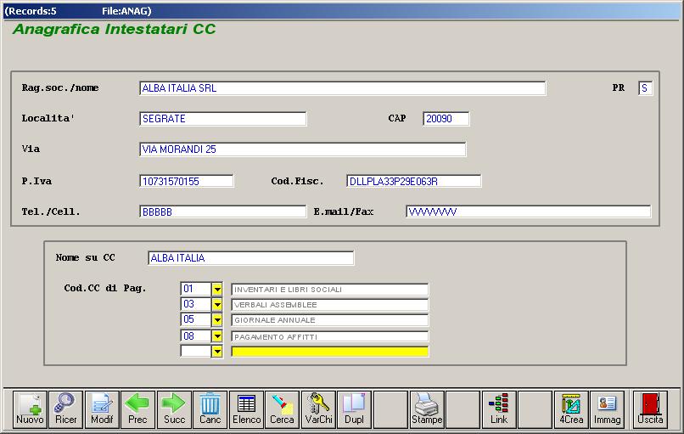Expand dropdown for code 03

pyautogui.click(x=216, y=304)
